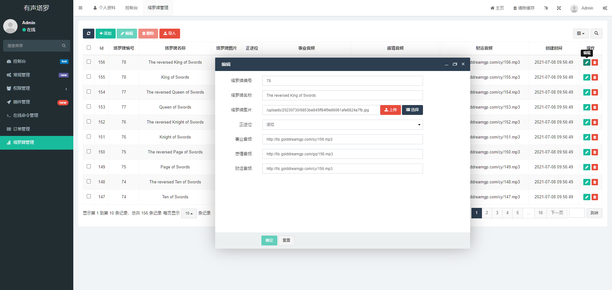Click the 事业音频 URL input field
The image size is (612, 290).
coord(342,139)
